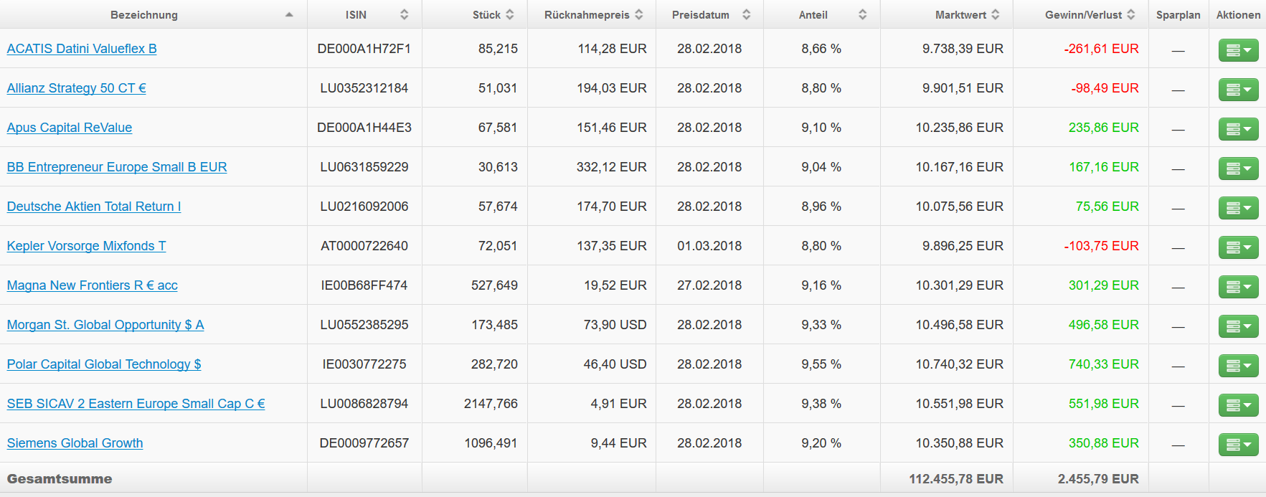Open Allianz Strategy 50 CT € link

77,88
